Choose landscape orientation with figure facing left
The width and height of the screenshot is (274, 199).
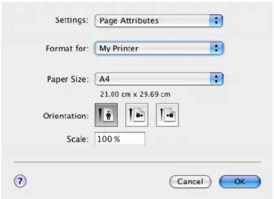click(x=137, y=115)
